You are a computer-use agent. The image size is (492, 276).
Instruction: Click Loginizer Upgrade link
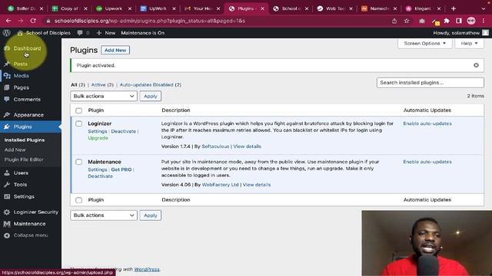tap(98, 138)
